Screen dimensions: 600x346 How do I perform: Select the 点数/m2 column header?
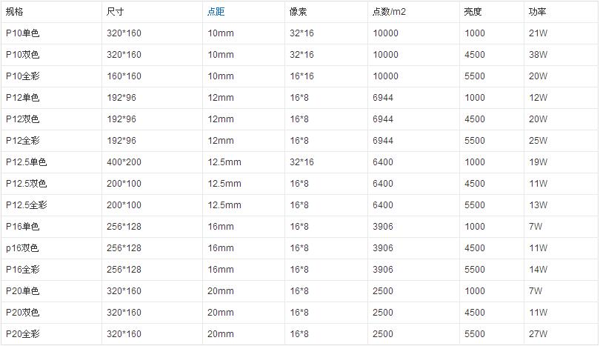tap(389, 12)
